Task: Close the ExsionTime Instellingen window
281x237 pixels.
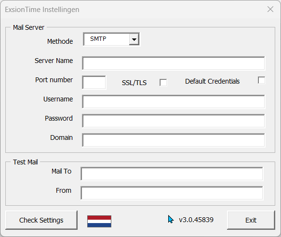Action: [x=270, y=9]
